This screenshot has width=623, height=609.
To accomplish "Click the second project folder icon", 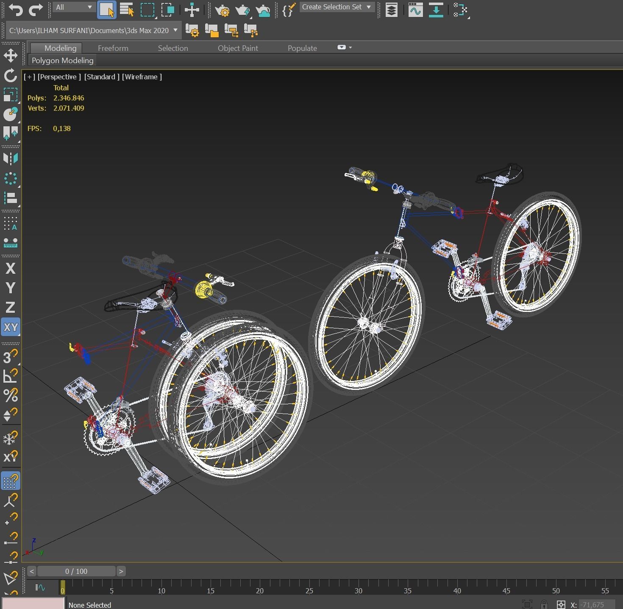I will pos(211,31).
